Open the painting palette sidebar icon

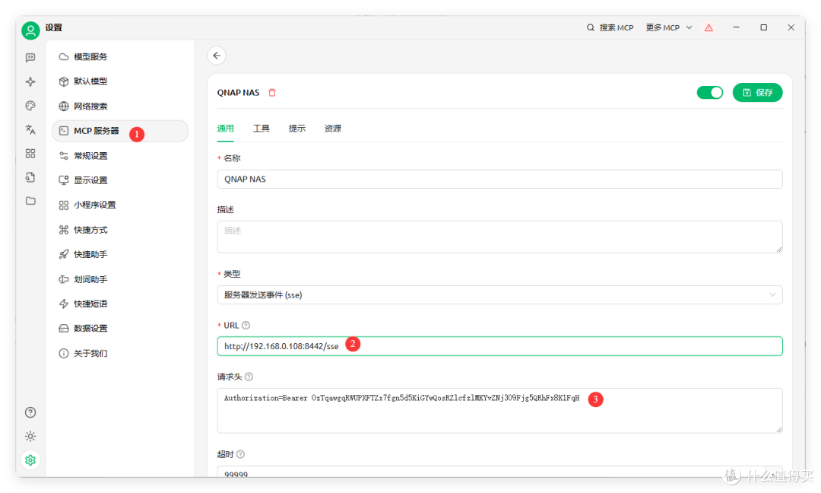pyautogui.click(x=30, y=106)
